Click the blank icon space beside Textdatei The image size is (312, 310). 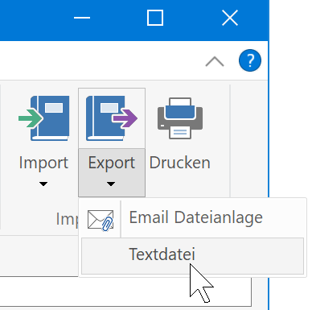[101, 256]
